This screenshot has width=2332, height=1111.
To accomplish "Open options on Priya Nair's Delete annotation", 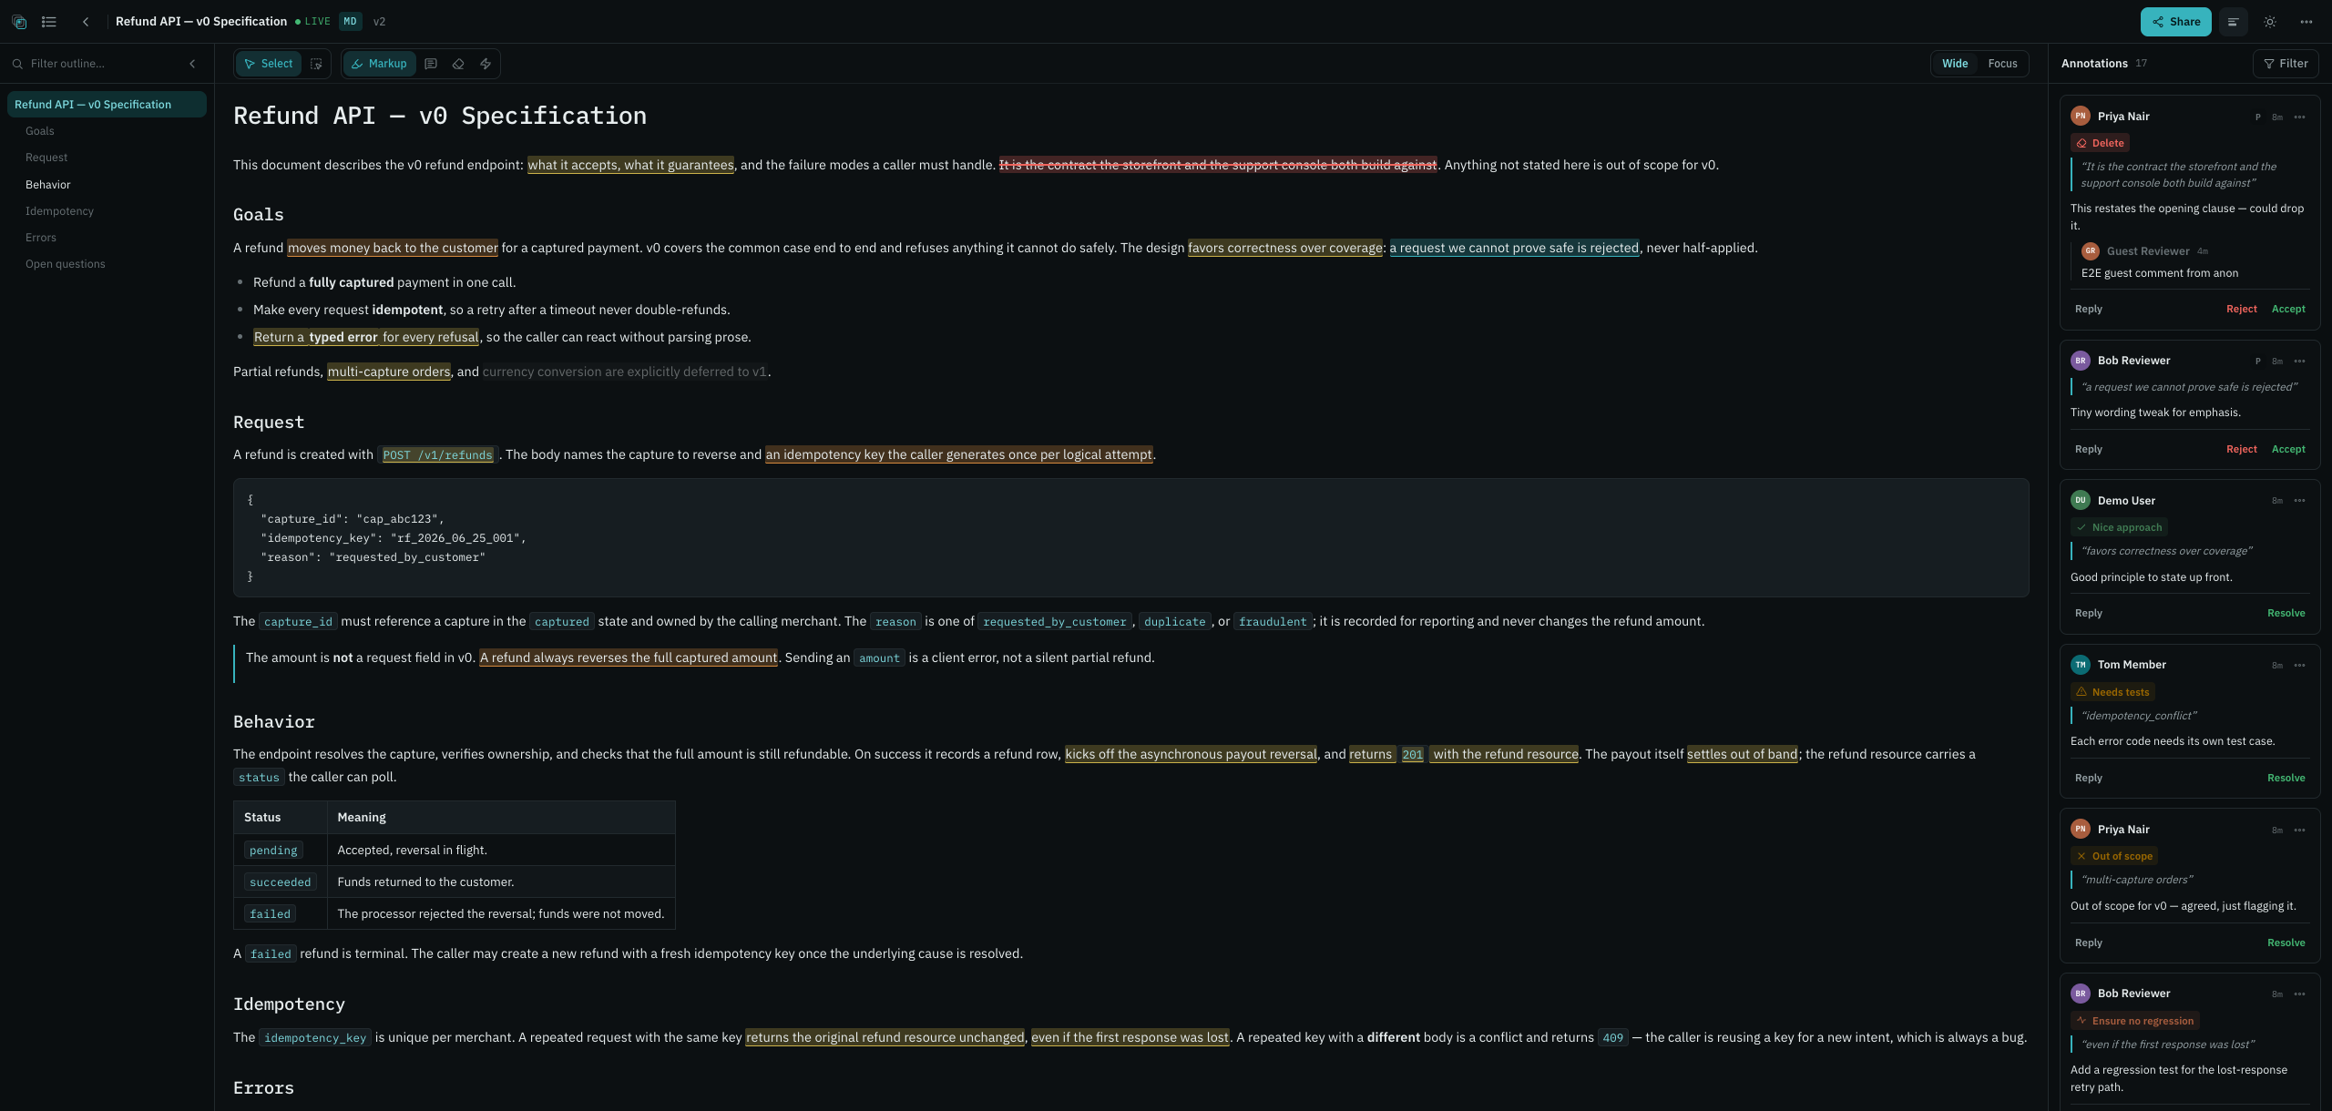I will [x=2299, y=117].
